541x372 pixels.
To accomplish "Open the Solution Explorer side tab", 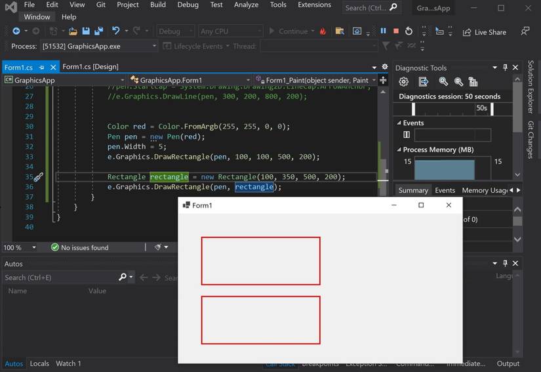I will (x=531, y=87).
